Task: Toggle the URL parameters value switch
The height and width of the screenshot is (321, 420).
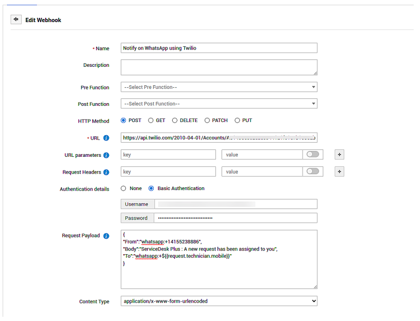Action: [313, 155]
